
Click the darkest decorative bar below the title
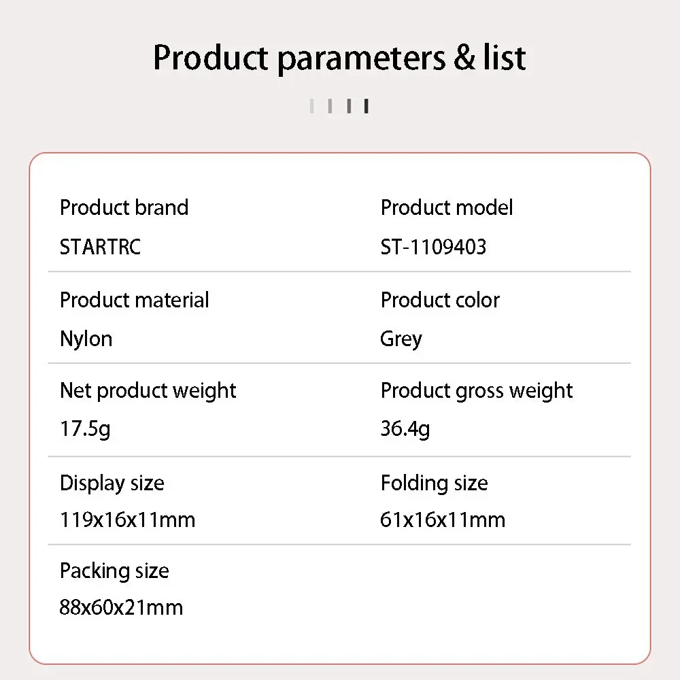point(367,106)
